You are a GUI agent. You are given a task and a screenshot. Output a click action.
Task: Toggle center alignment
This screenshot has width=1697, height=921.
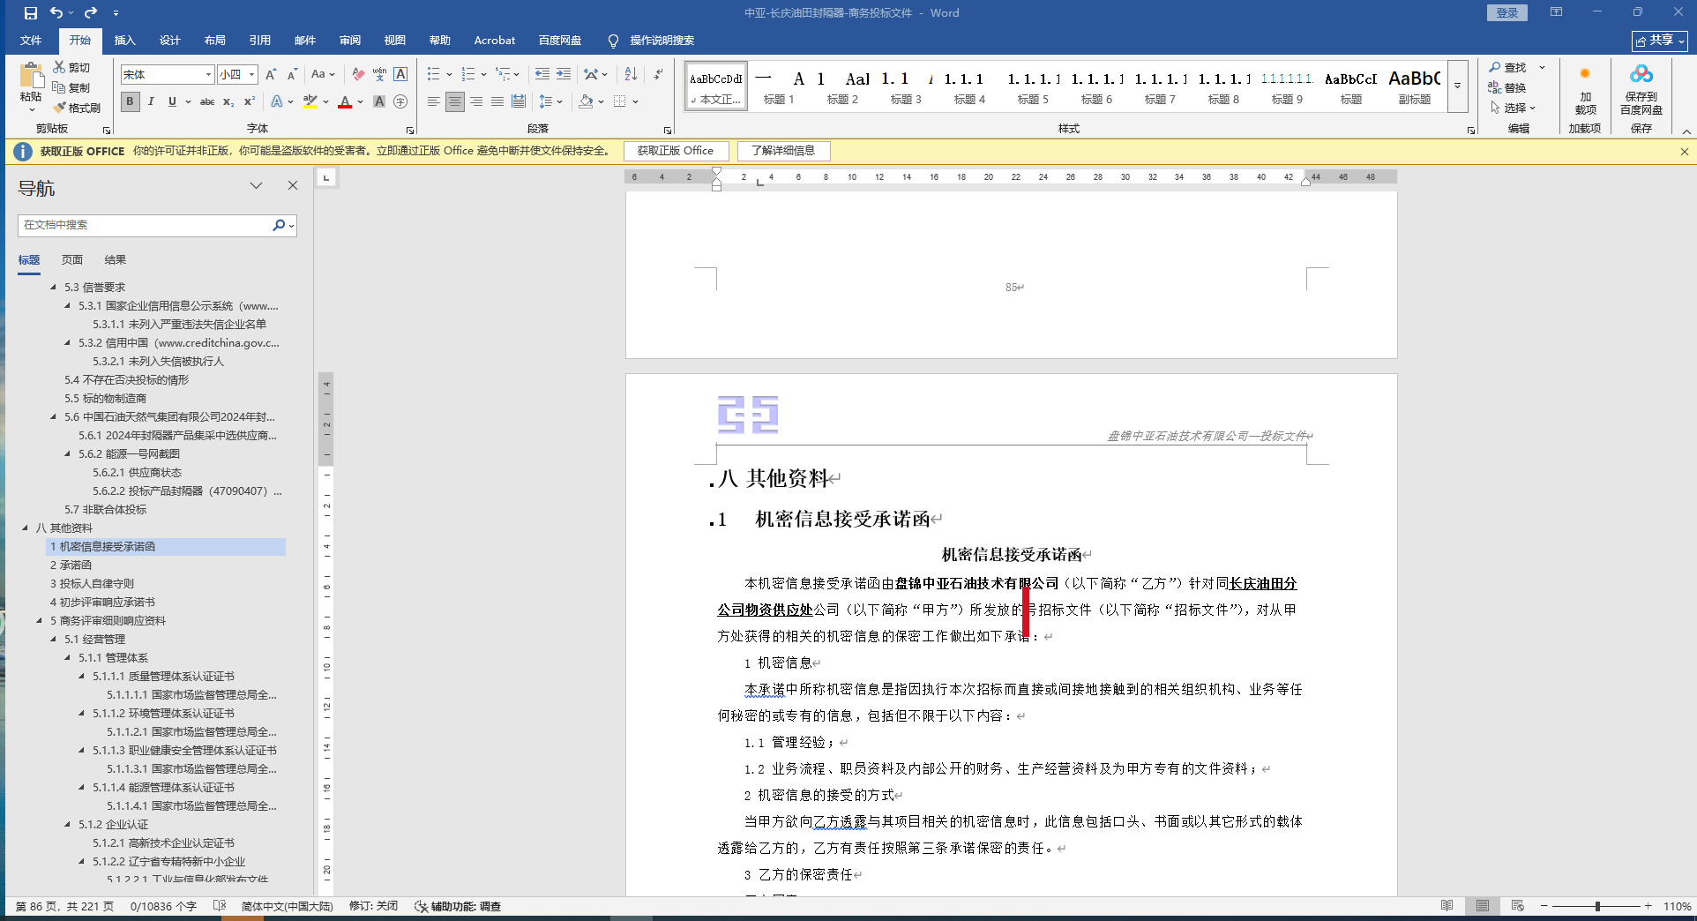pos(454,101)
